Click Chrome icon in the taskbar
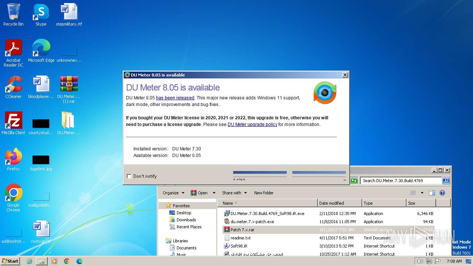473x266 pixels. 67,261
